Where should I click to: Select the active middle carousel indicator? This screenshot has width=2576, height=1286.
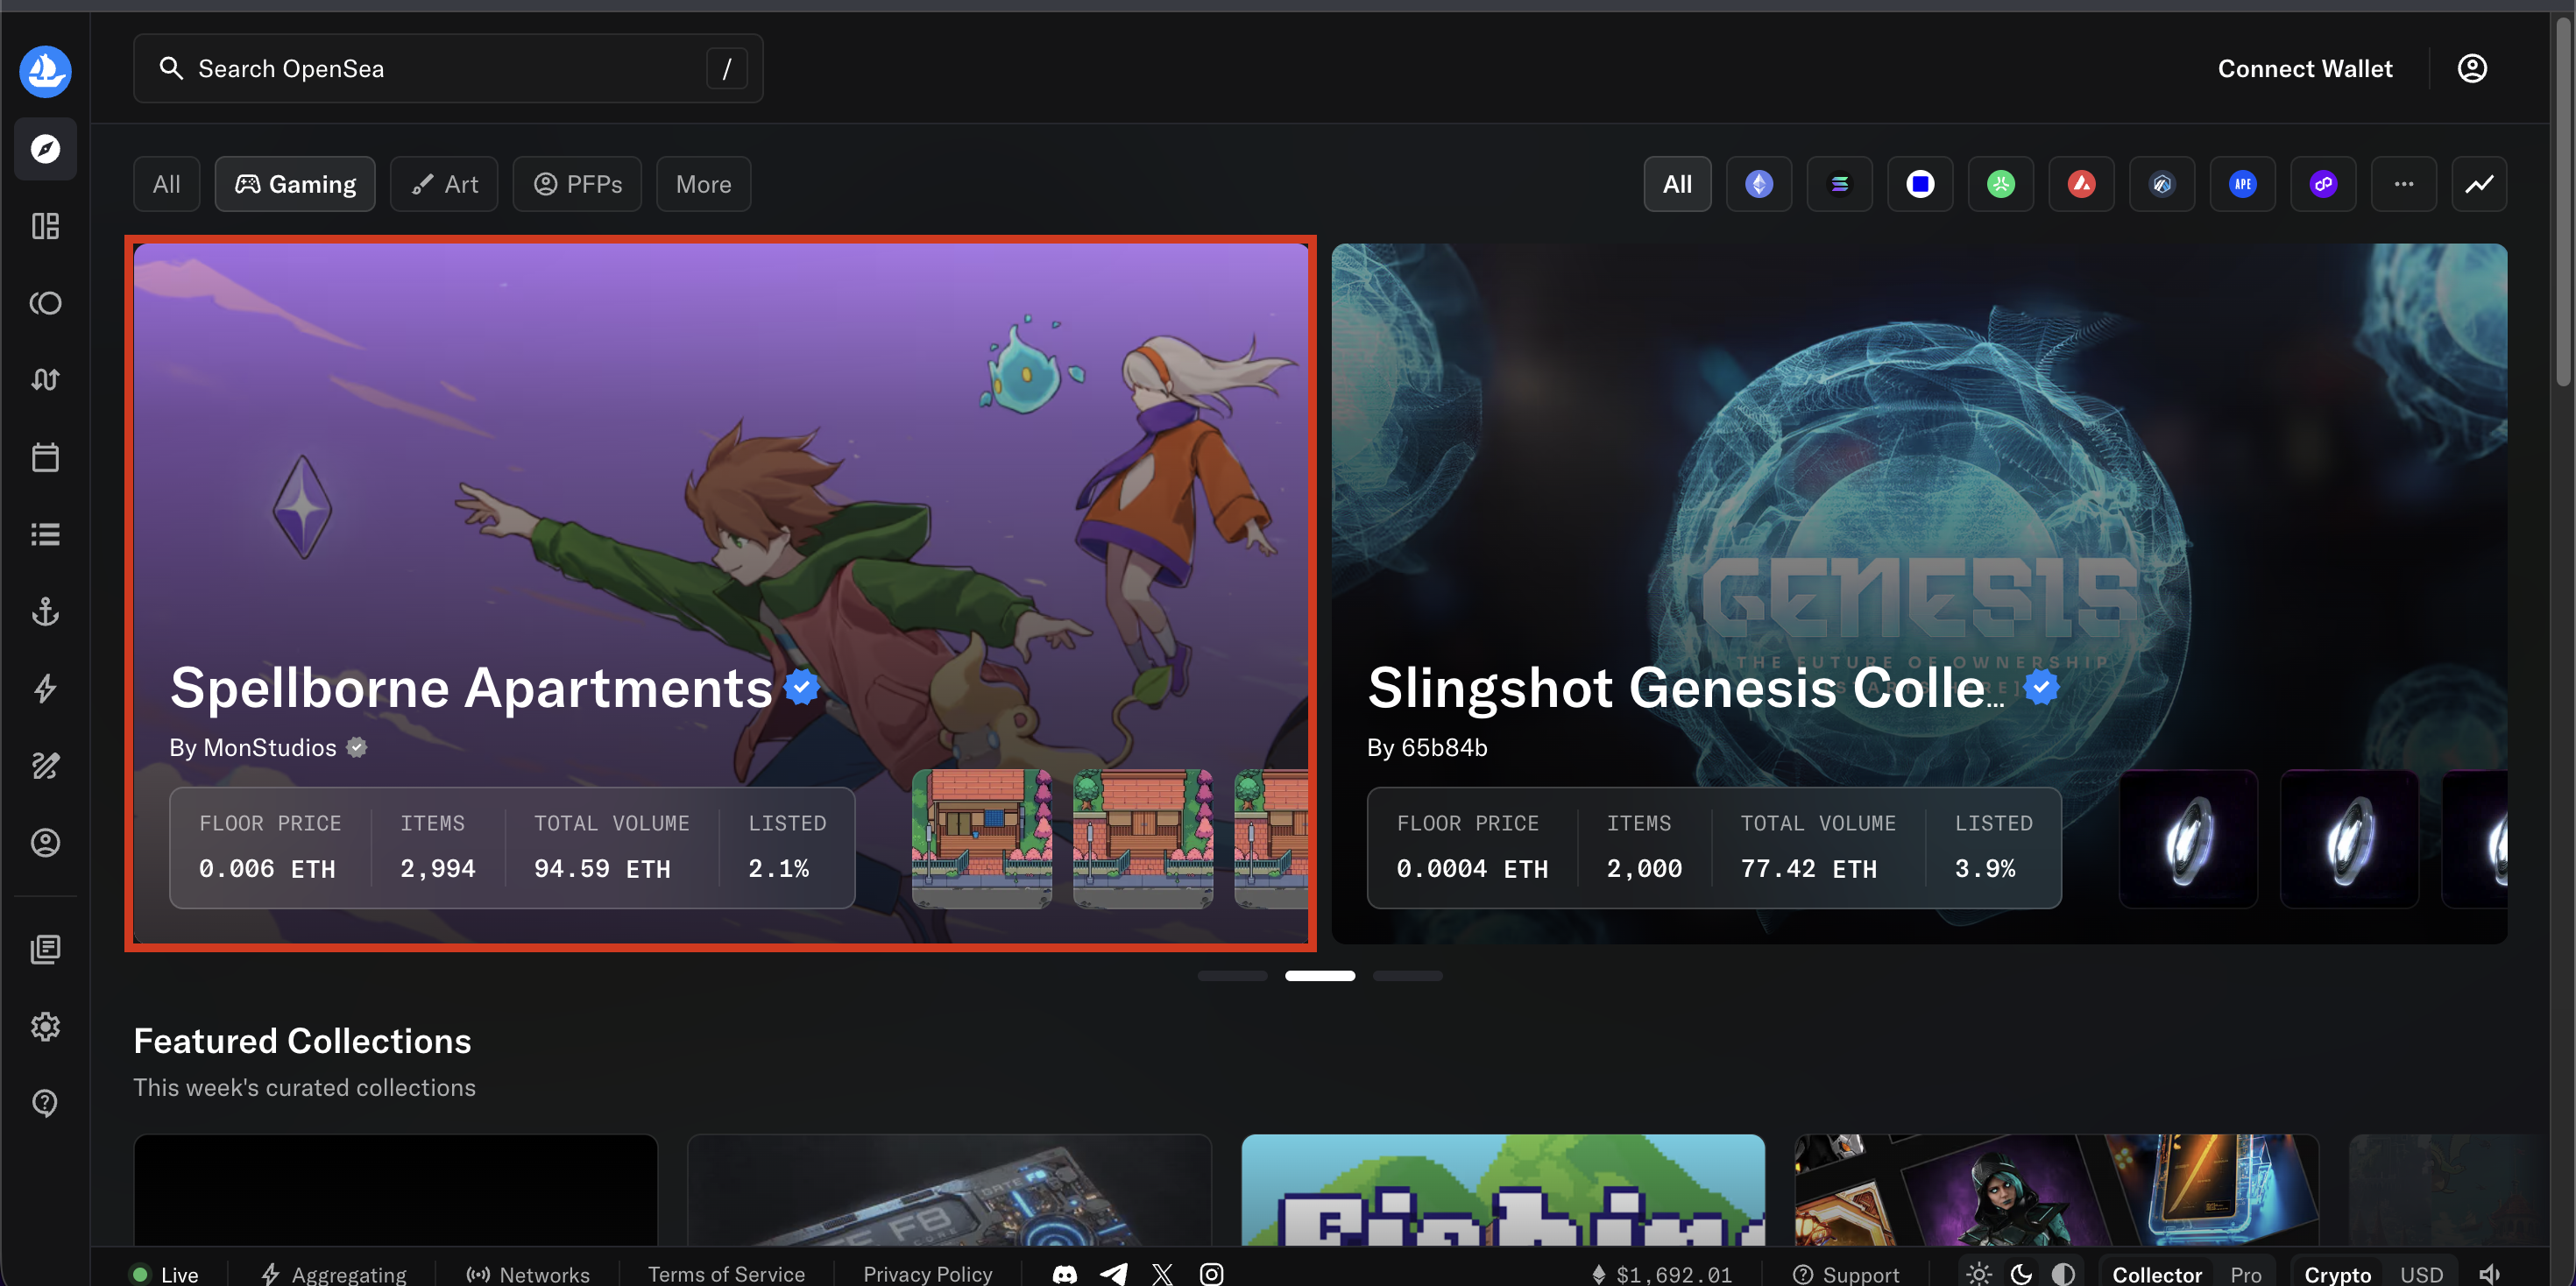(x=1319, y=975)
